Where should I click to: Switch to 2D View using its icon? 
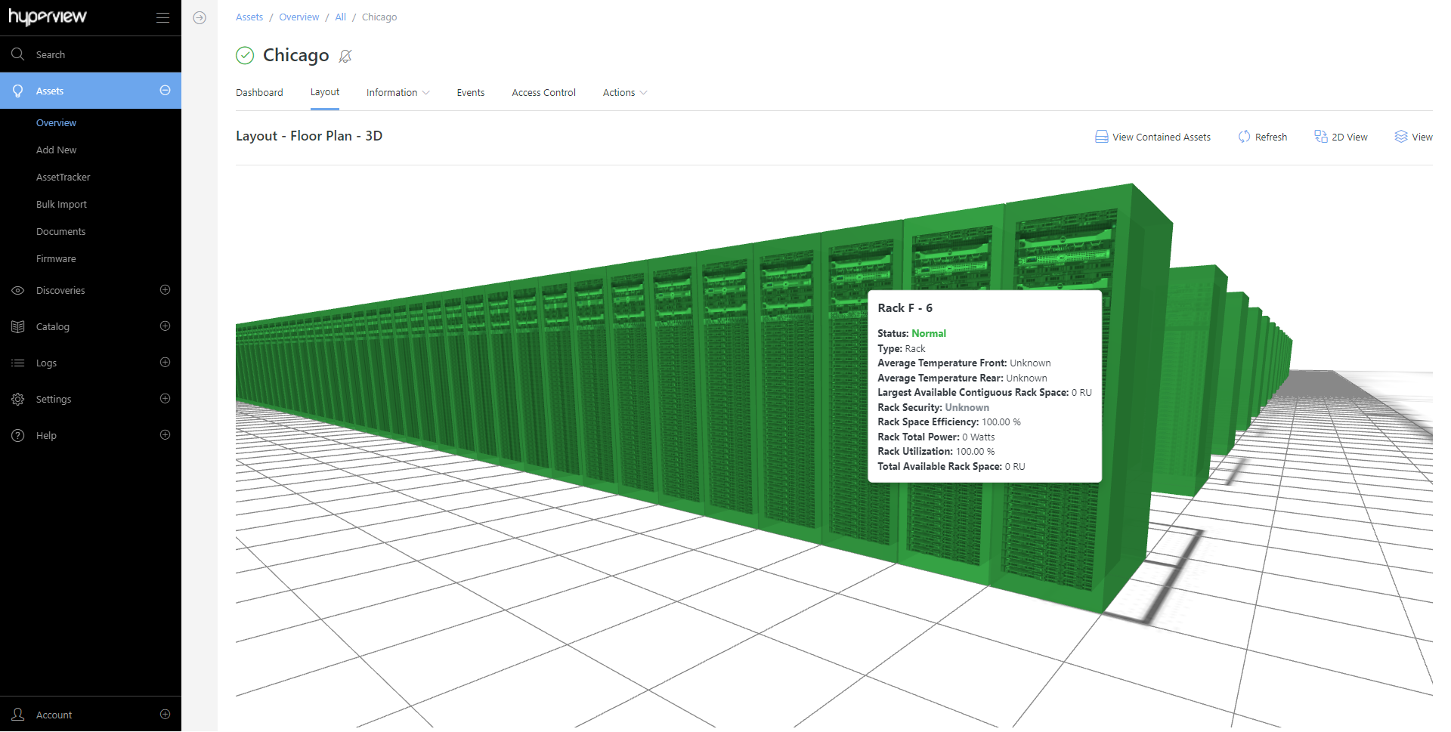pos(1321,137)
